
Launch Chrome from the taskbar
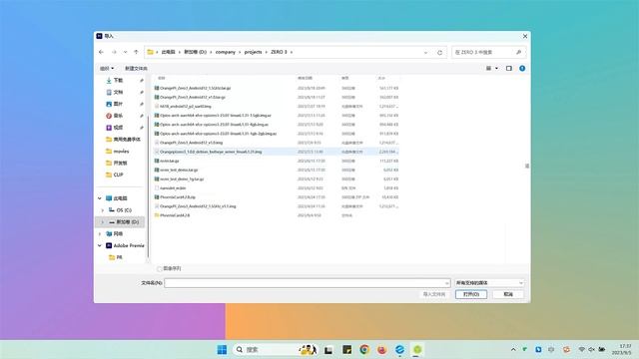364,350
